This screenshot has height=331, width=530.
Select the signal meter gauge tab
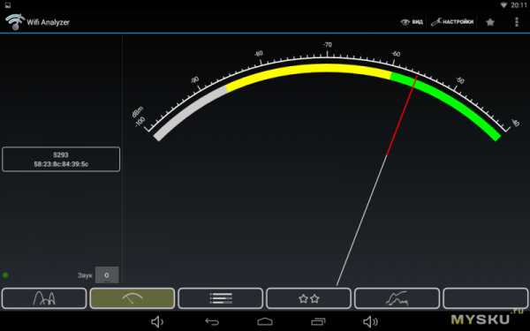tap(132, 298)
